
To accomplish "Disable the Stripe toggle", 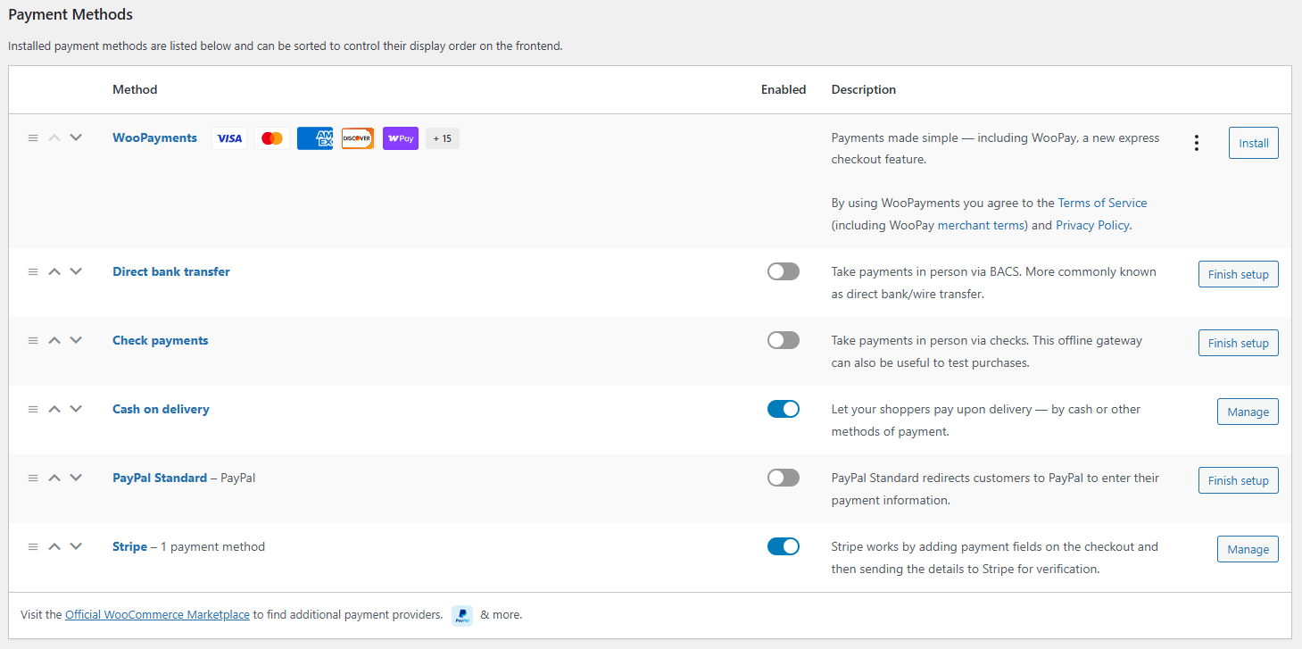I will tap(784, 546).
